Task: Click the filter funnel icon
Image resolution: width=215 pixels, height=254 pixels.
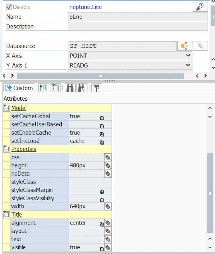Action: [97, 88]
